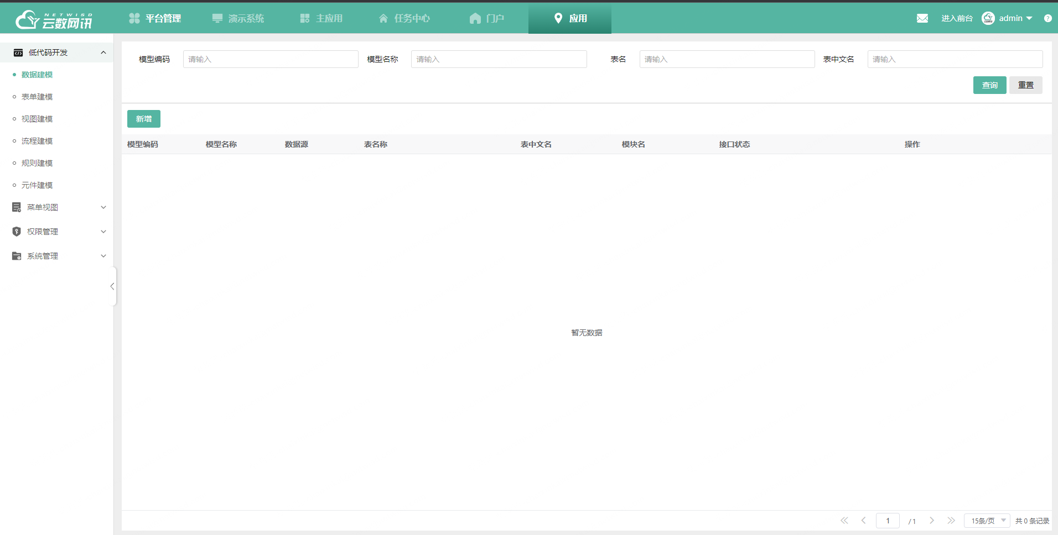The height and width of the screenshot is (535, 1058).
Task: Open the 任务中心 tab
Action: click(x=404, y=18)
